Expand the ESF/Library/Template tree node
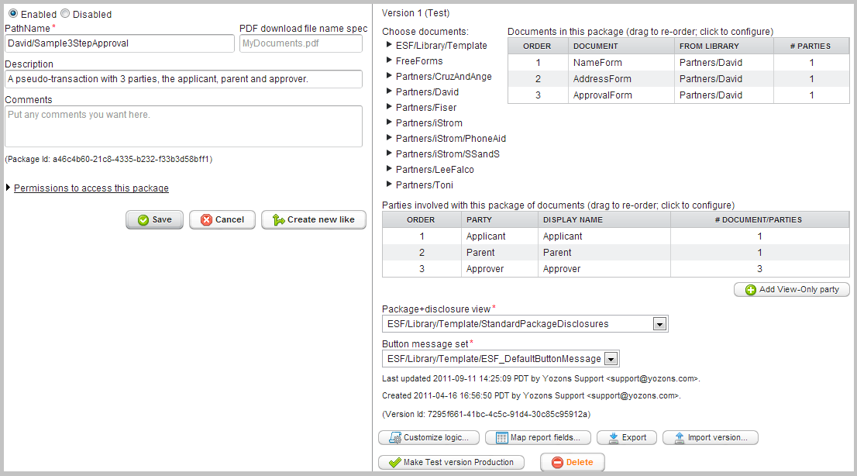This screenshot has width=857, height=476. [x=389, y=46]
